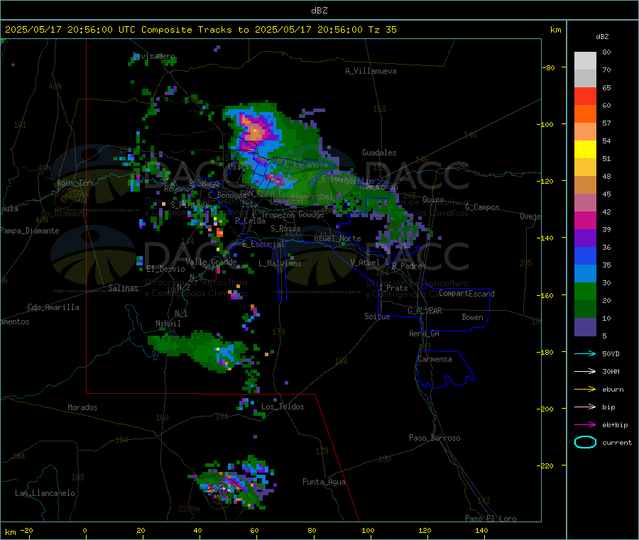Click the 100 km horizontal axis label
The width and height of the screenshot is (639, 540).
[368, 530]
